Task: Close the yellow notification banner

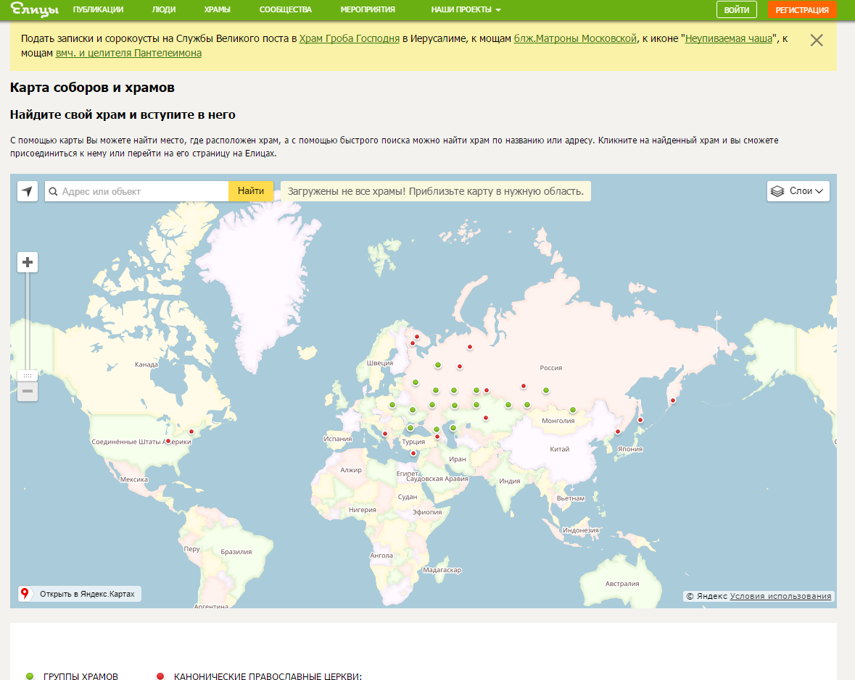Action: [x=817, y=41]
